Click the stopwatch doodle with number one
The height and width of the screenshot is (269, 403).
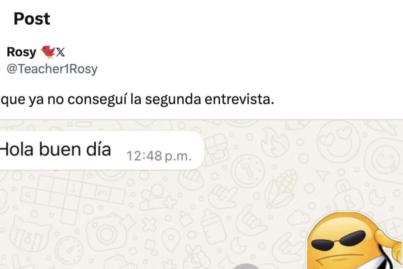tap(248, 170)
